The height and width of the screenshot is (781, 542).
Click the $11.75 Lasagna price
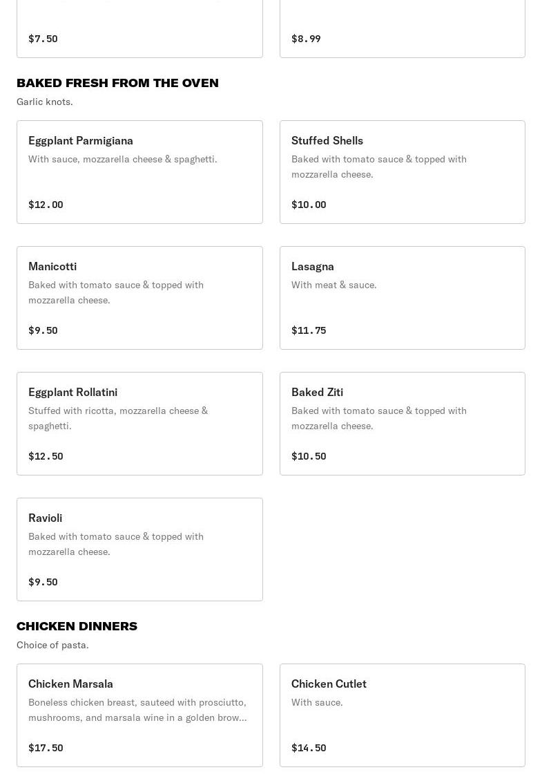point(309,330)
